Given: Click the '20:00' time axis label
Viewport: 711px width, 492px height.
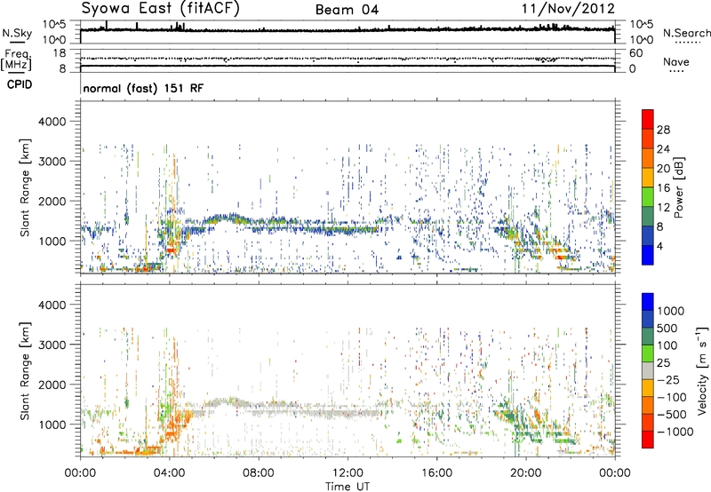Looking at the screenshot, I should click(525, 473).
